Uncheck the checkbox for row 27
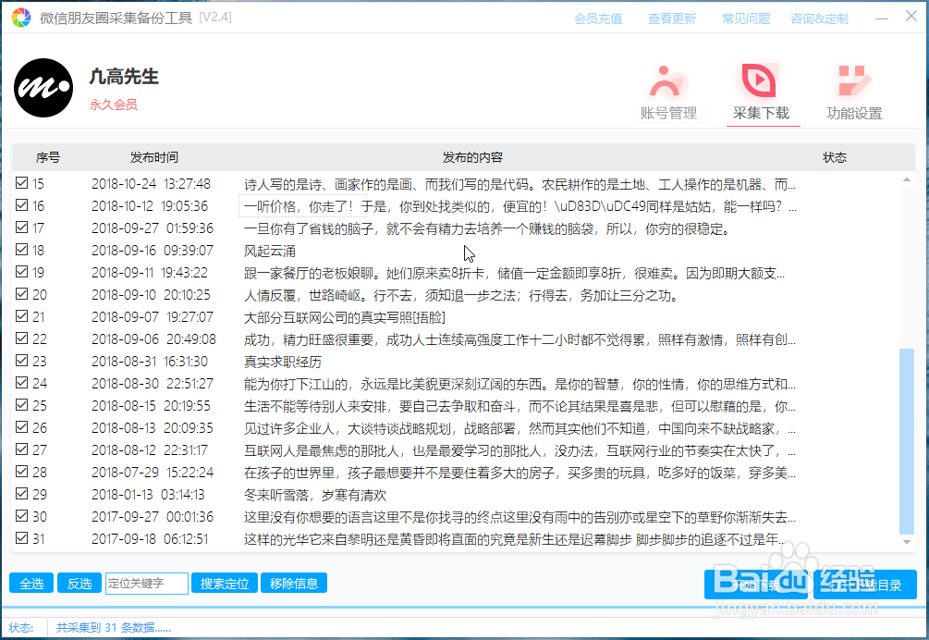 [22, 449]
